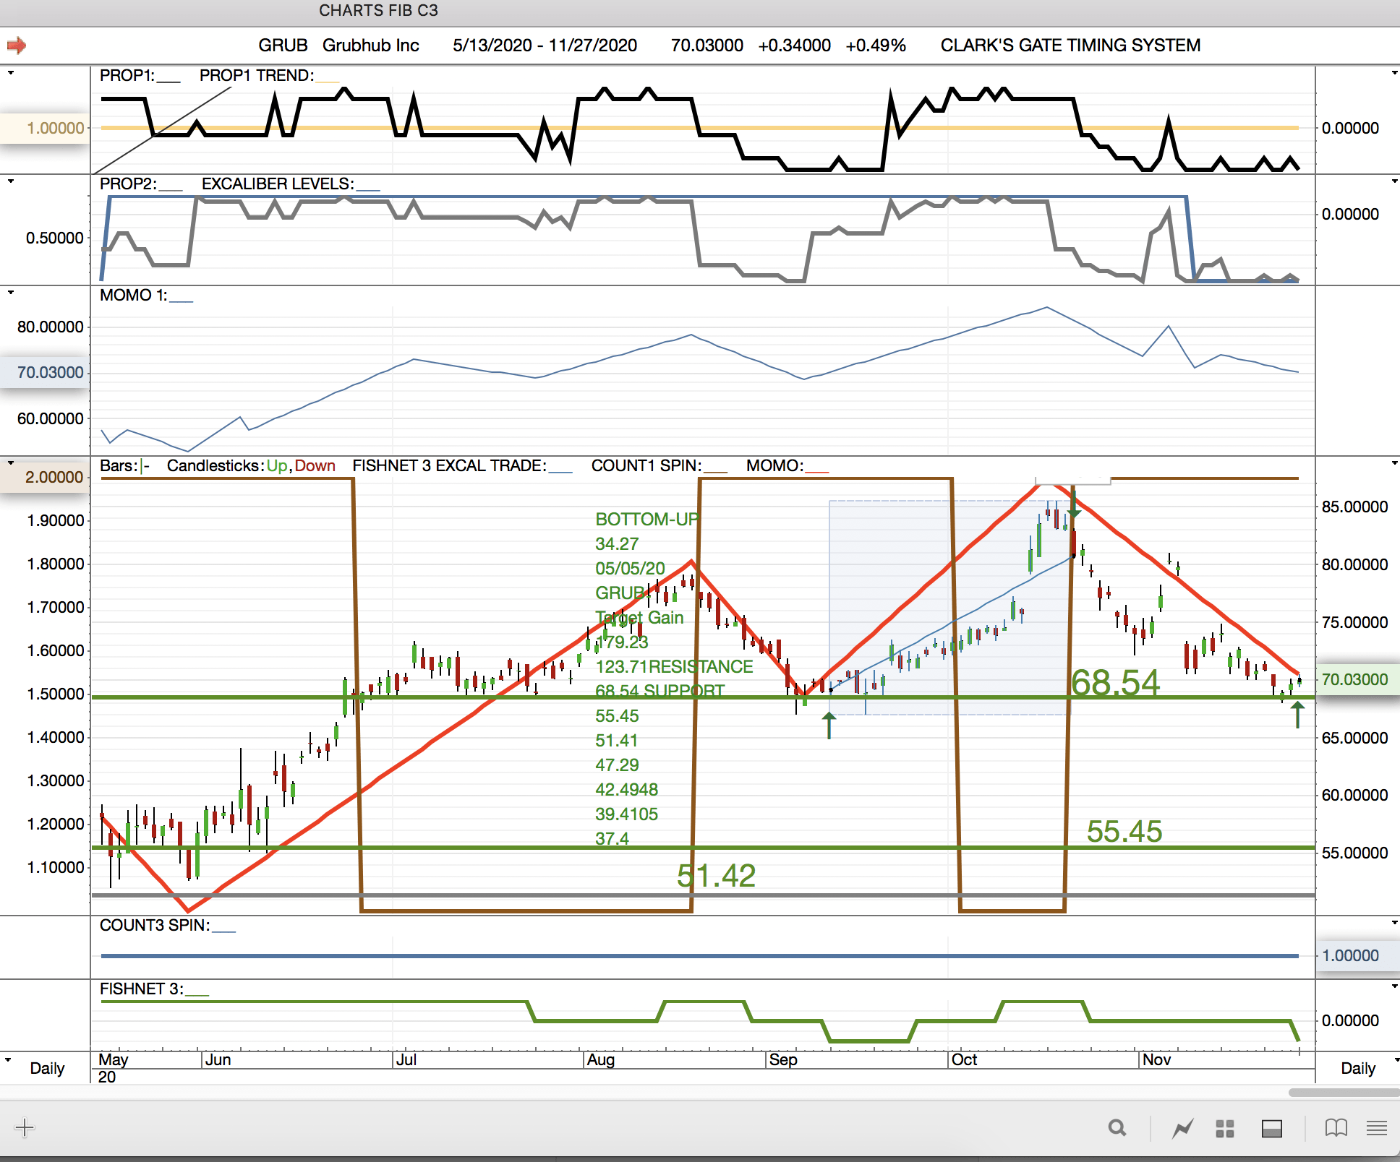Click the magnifier search icon
Viewport: 1400px width, 1162px height.
[x=1117, y=1128]
